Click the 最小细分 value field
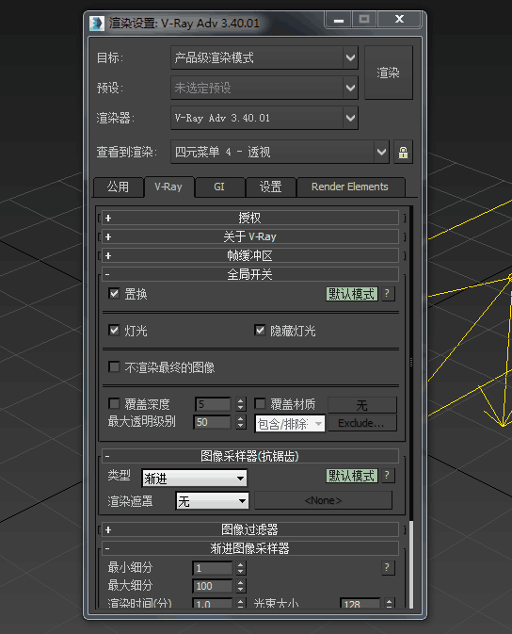This screenshot has width=512, height=634. [x=213, y=568]
